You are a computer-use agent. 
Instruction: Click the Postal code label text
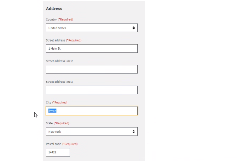click(54, 144)
